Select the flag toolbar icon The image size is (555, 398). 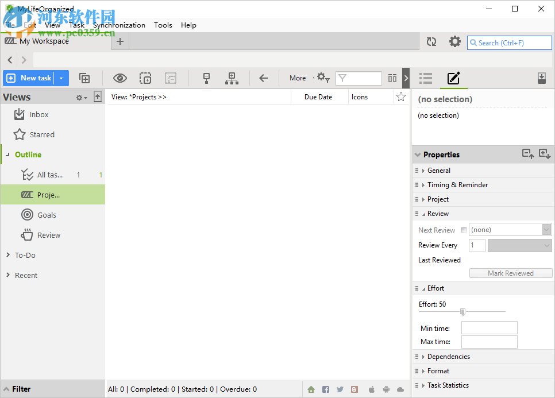[x=206, y=78]
